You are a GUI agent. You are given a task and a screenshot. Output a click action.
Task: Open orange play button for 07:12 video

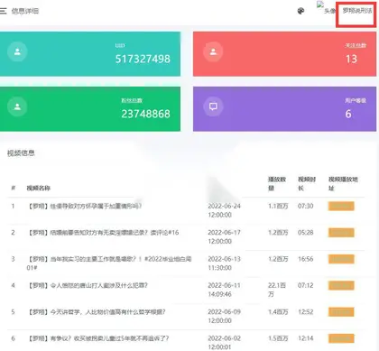[341, 285]
